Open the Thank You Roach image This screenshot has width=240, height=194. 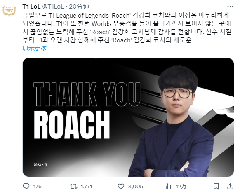[128, 117]
